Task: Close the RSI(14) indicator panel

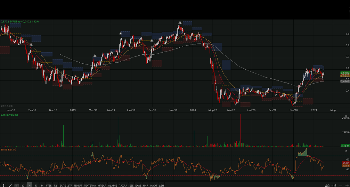Action: coord(346,150)
